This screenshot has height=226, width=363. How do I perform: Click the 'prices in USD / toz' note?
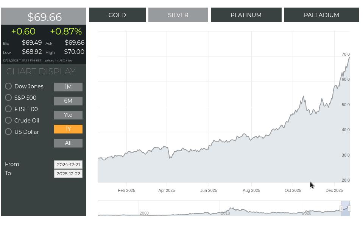(x=59, y=60)
